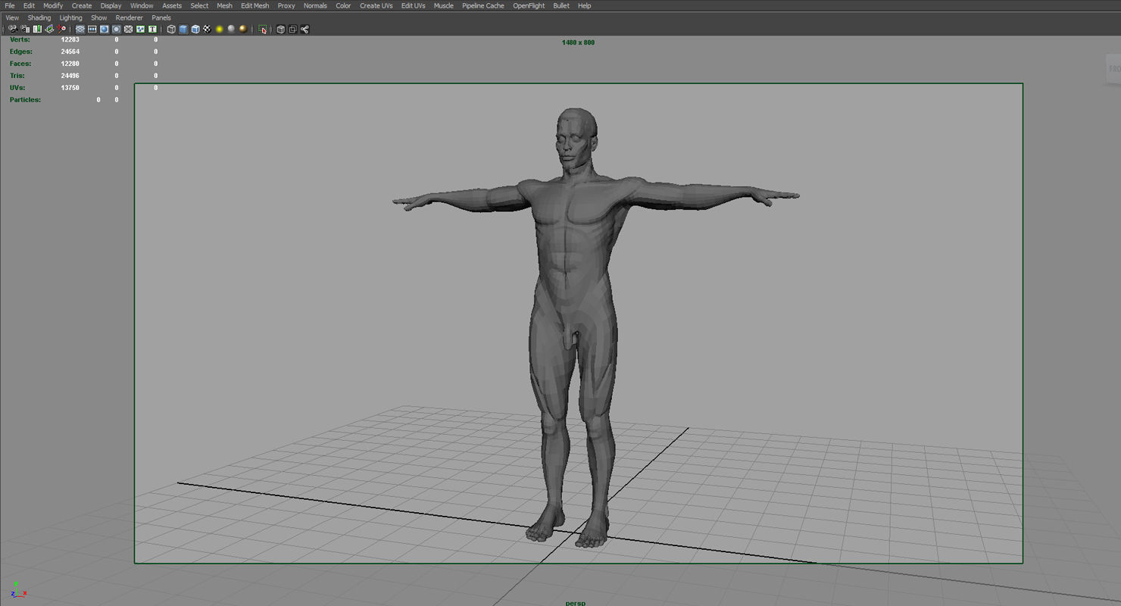Open the Muscle menu
The height and width of the screenshot is (606, 1121).
(x=444, y=5)
